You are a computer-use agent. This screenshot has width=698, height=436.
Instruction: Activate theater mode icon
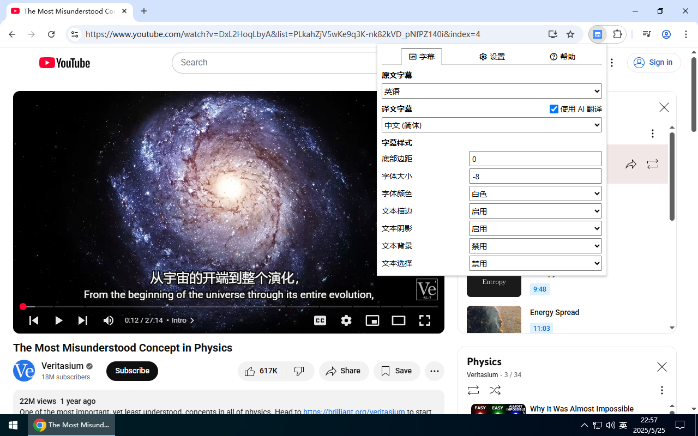click(399, 320)
